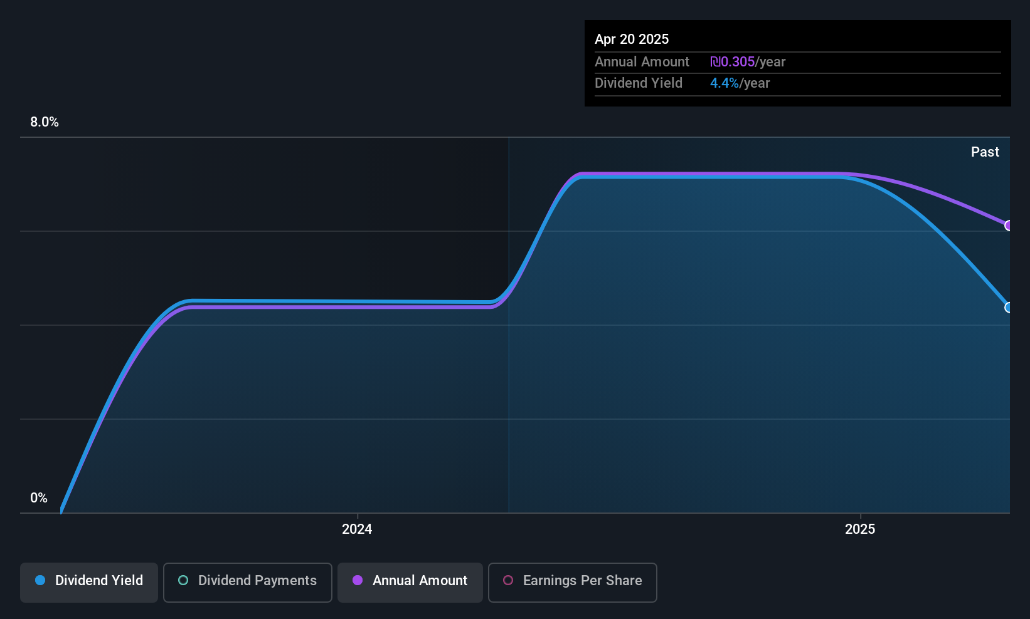The height and width of the screenshot is (619, 1030).
Task: Click the tooltip's Annual Amount label
Action: [x=642, y=62]
